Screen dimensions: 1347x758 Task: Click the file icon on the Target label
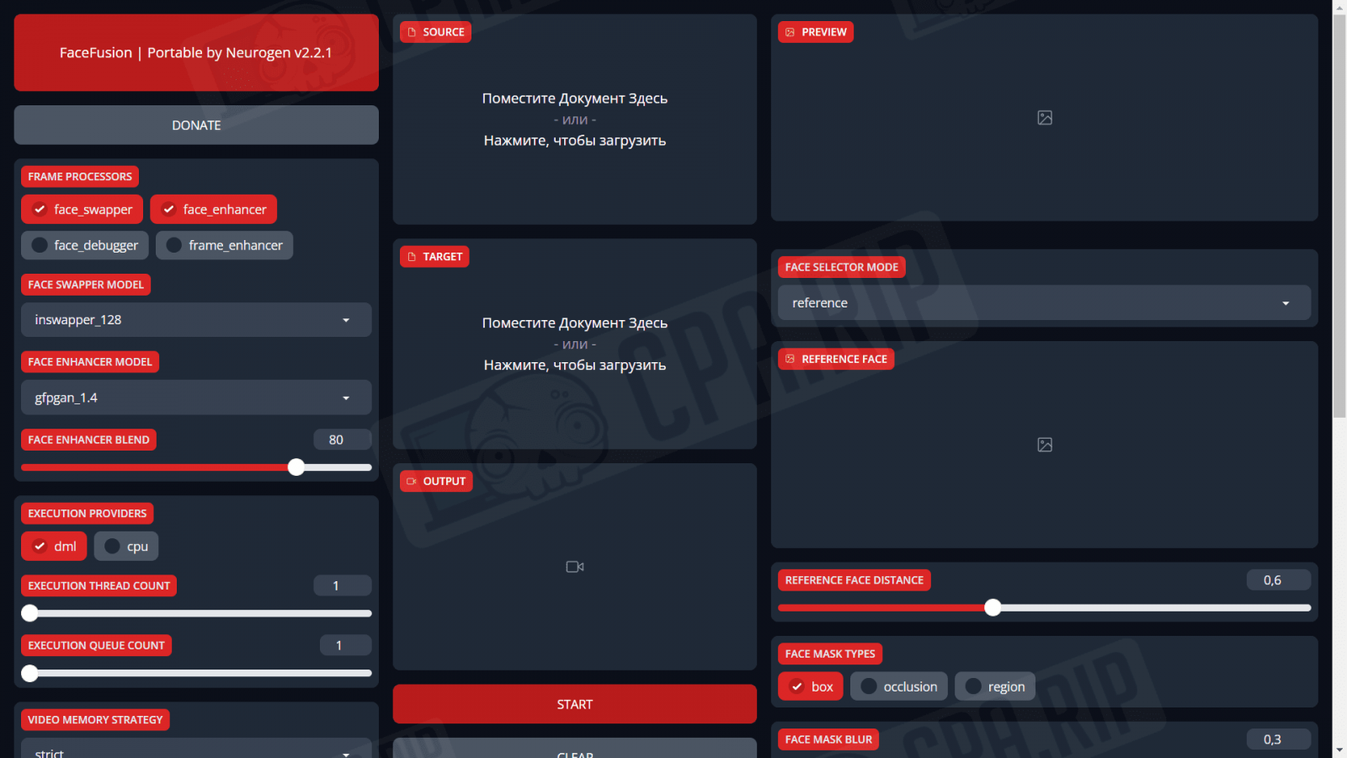coord(412,257)
